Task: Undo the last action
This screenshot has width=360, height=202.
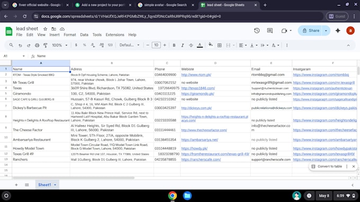Action: tap(20, 45)
